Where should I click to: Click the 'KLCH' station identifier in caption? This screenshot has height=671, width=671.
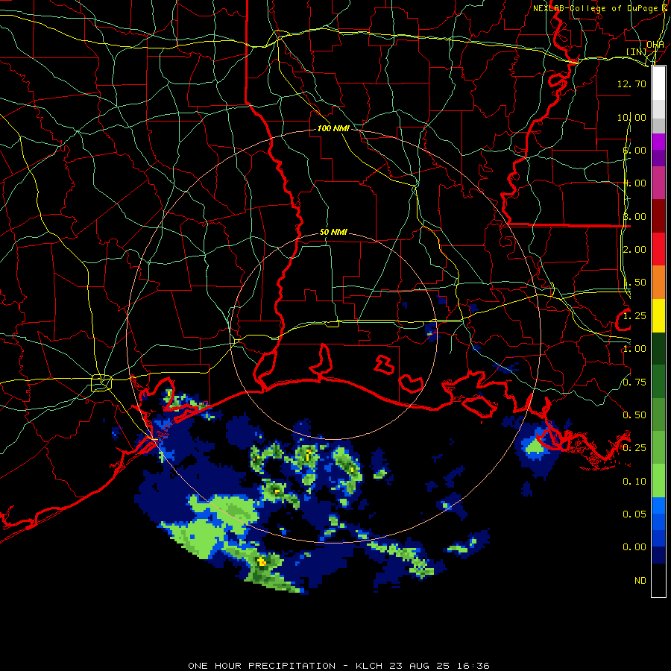pyautogui.click(x=369, y=666)
